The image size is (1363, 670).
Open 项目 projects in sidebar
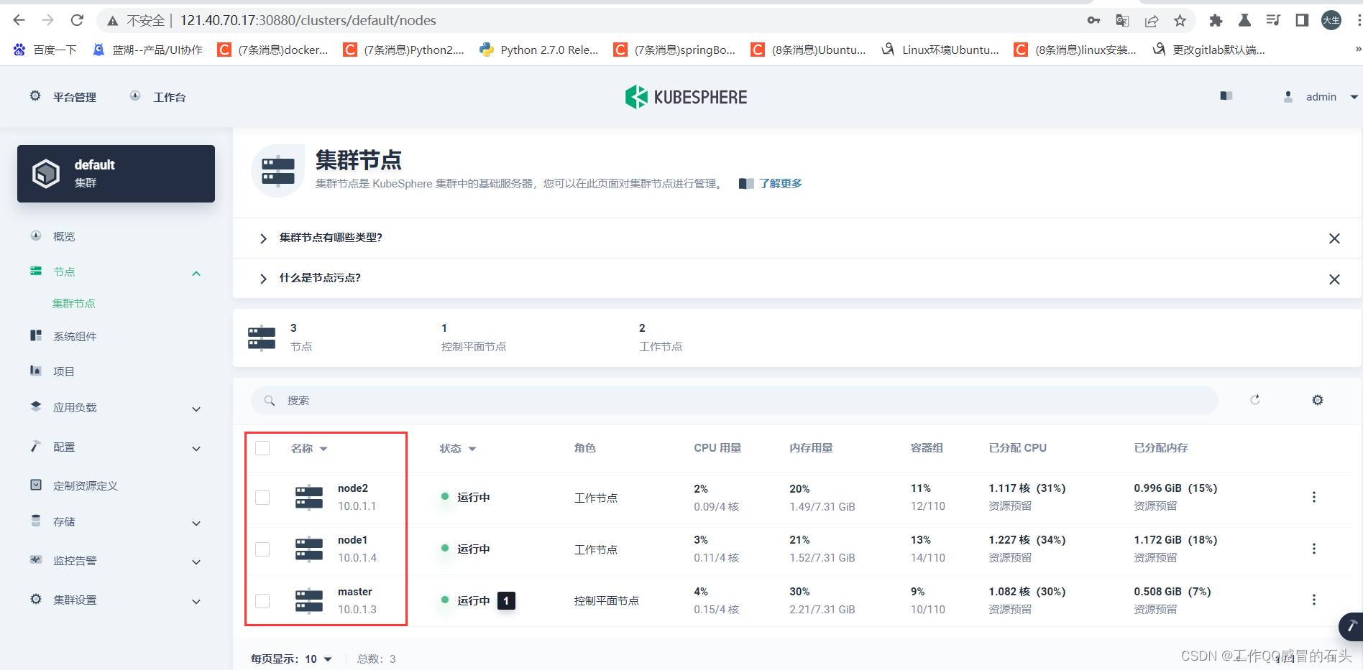(63, 371)
